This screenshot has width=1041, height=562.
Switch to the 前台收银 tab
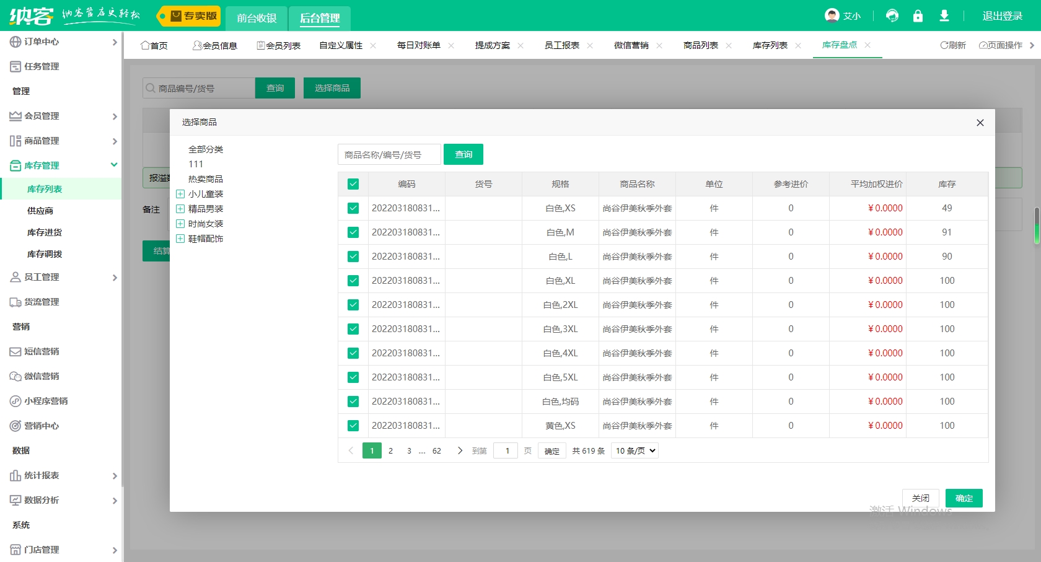click(257, 19)
